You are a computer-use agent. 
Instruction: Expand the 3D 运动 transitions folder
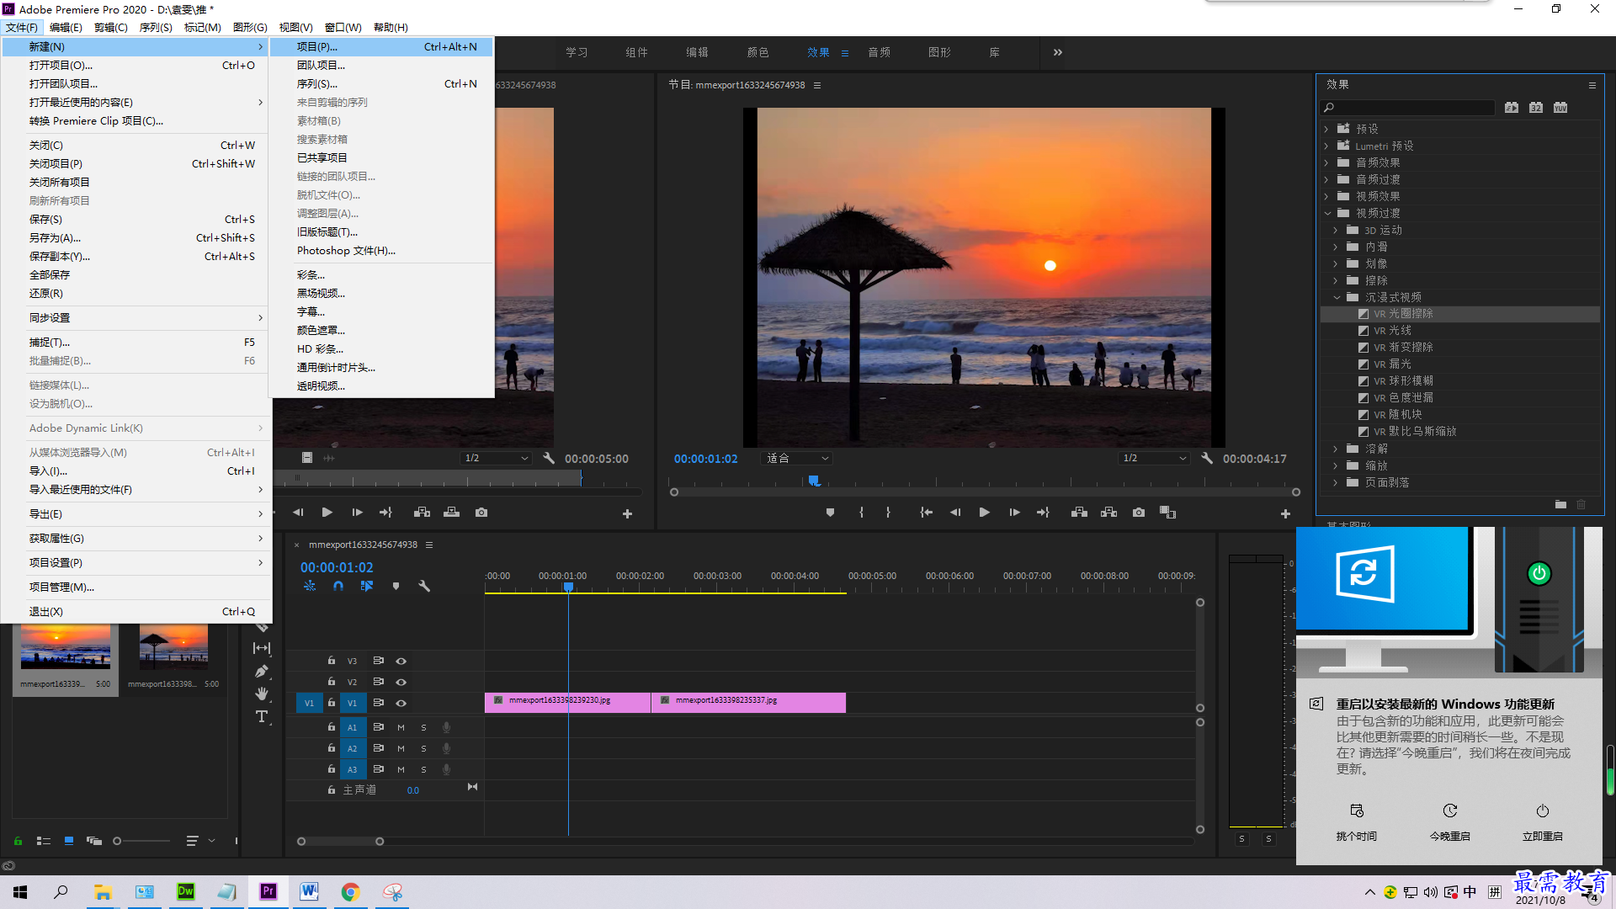1336,231
